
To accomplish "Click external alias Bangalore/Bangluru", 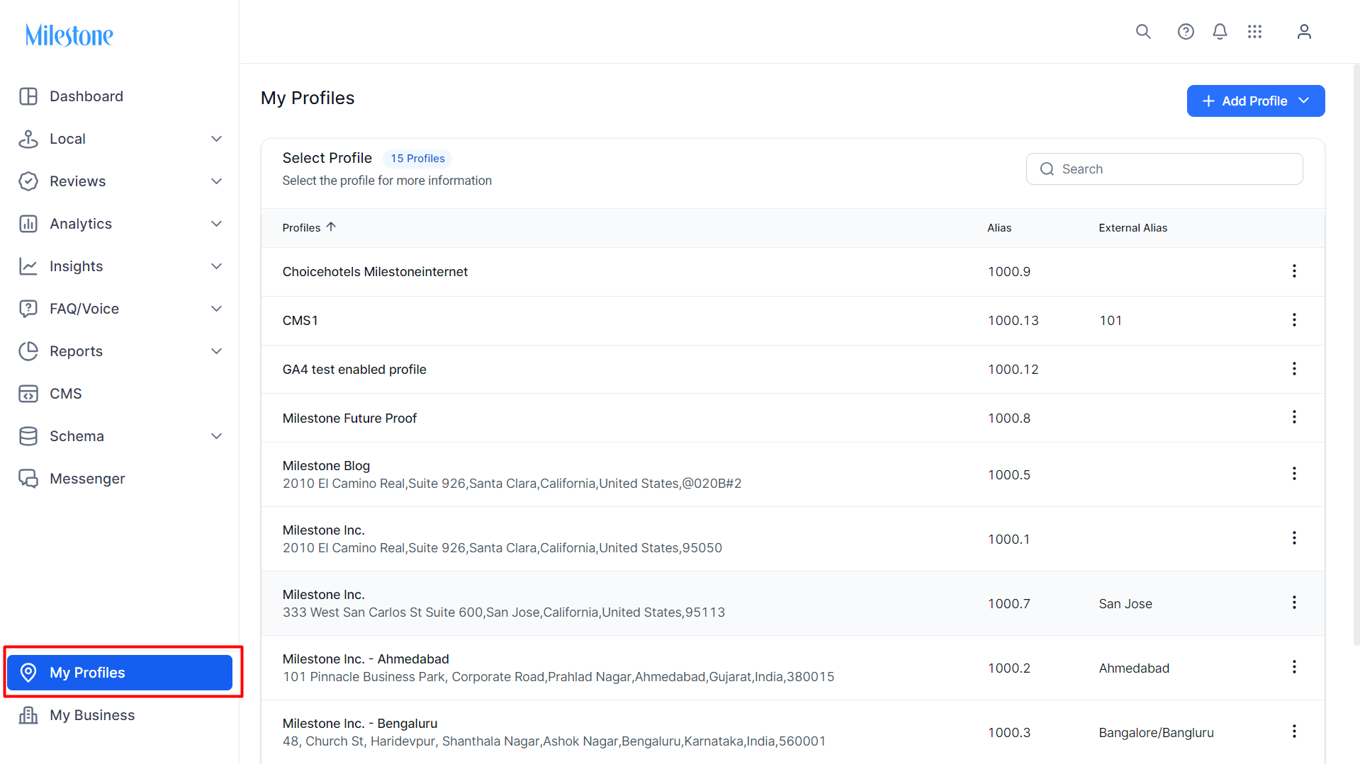I will tap(1157, 733).
